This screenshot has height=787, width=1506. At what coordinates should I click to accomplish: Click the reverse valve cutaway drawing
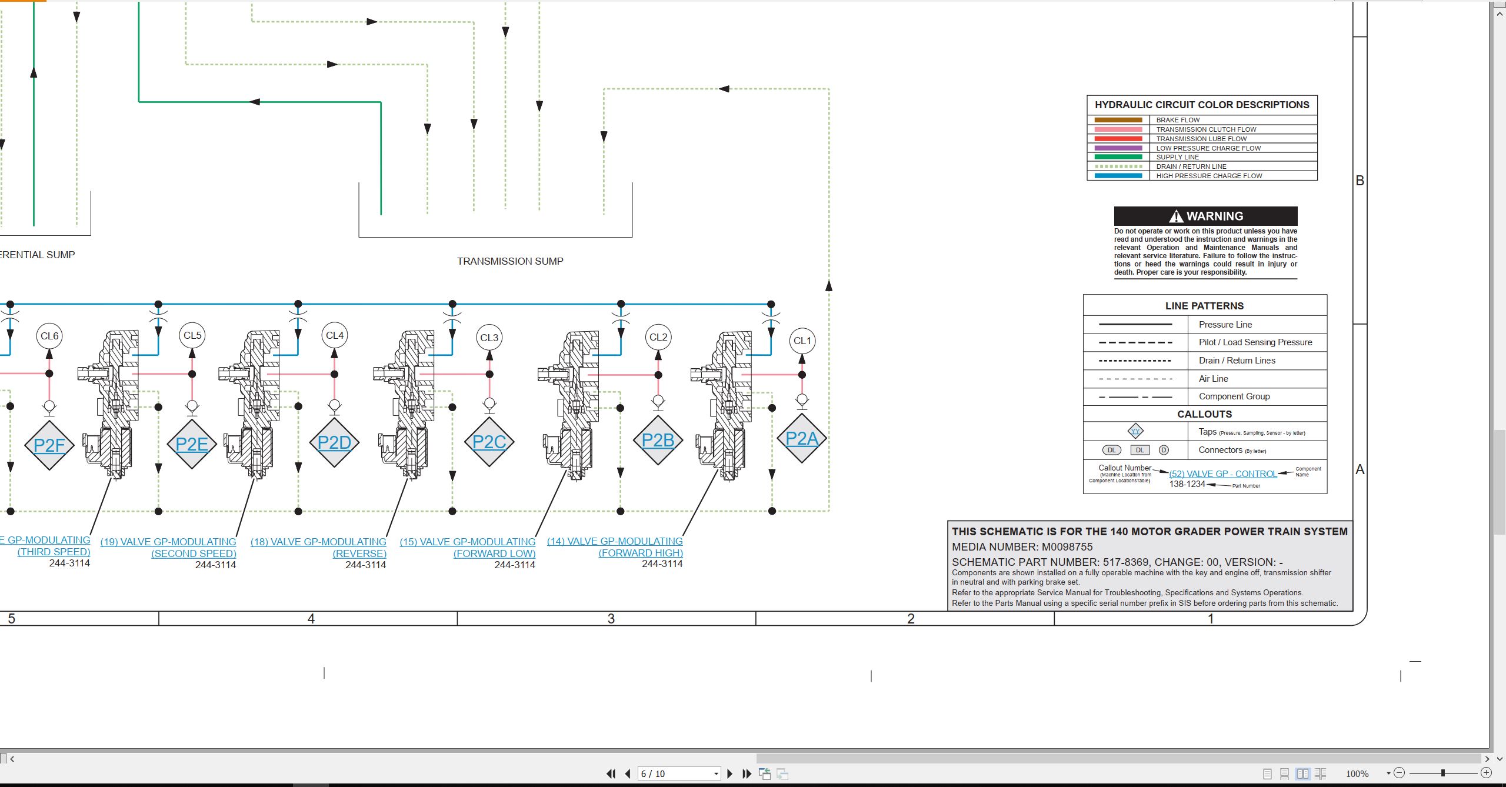click(x=404, y=406)
